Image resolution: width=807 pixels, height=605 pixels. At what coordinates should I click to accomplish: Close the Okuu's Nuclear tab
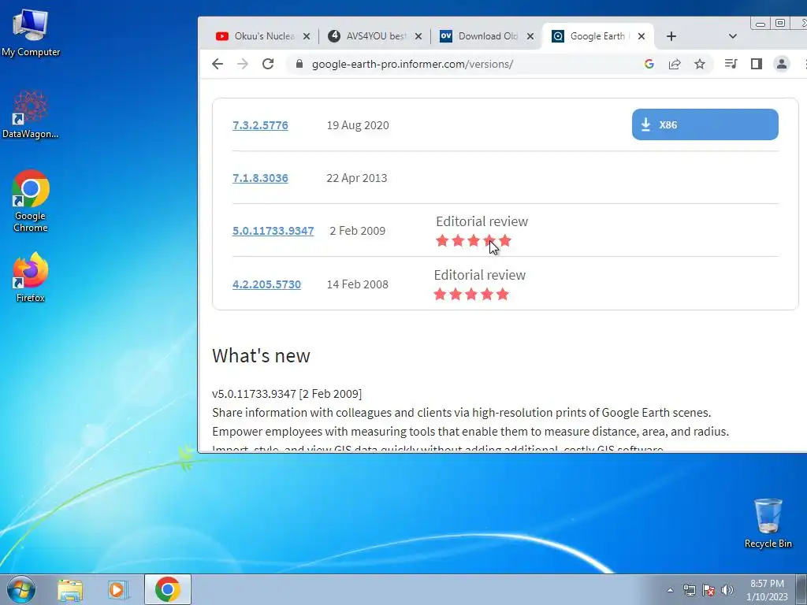coord(307,36)
